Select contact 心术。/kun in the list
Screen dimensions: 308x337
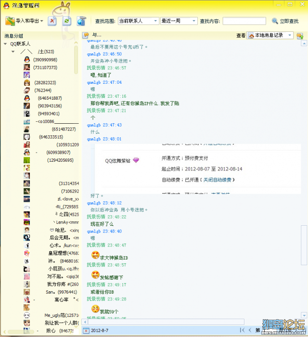click(64, 246)
